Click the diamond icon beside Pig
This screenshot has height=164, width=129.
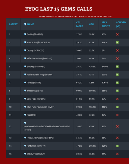click(x=25, y=115)
